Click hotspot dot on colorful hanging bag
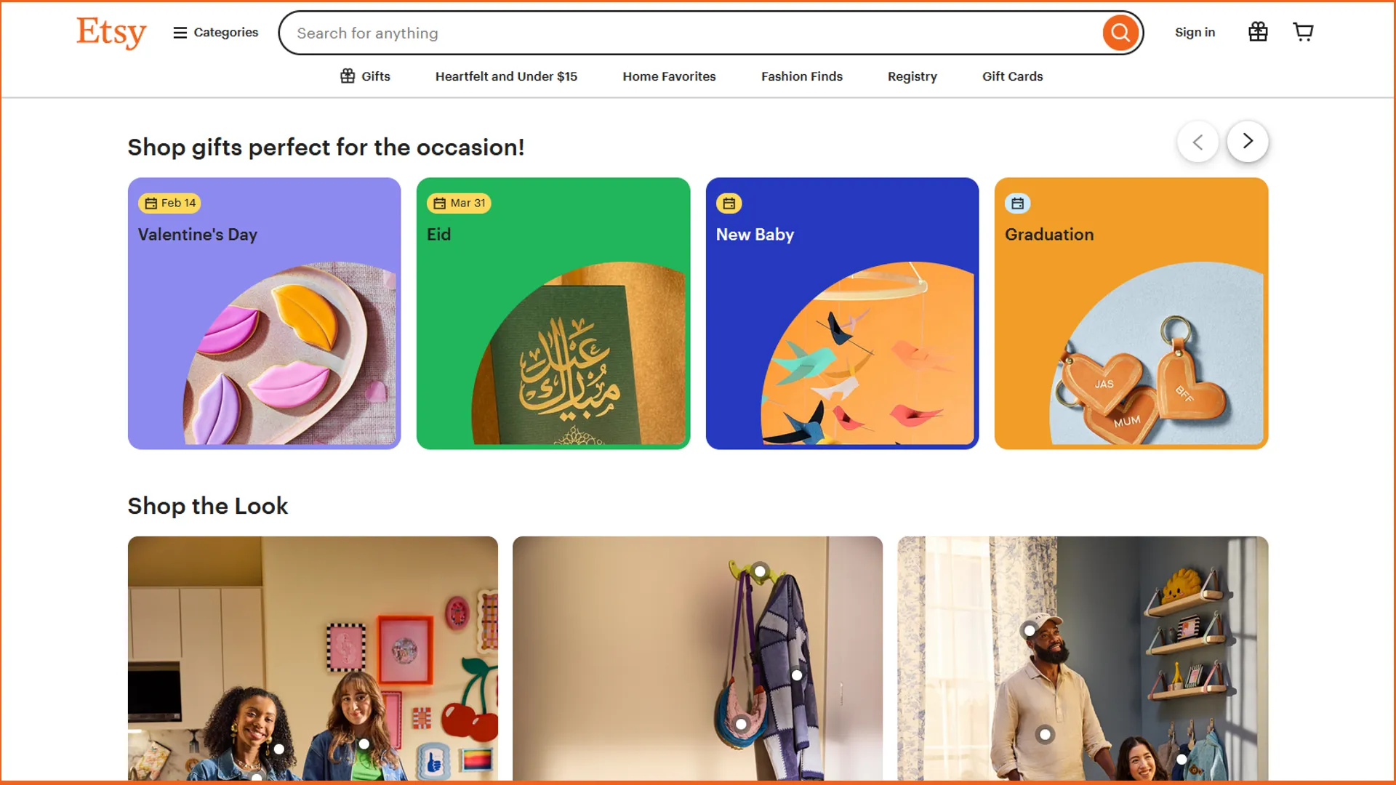 click(x=741, y=724)
